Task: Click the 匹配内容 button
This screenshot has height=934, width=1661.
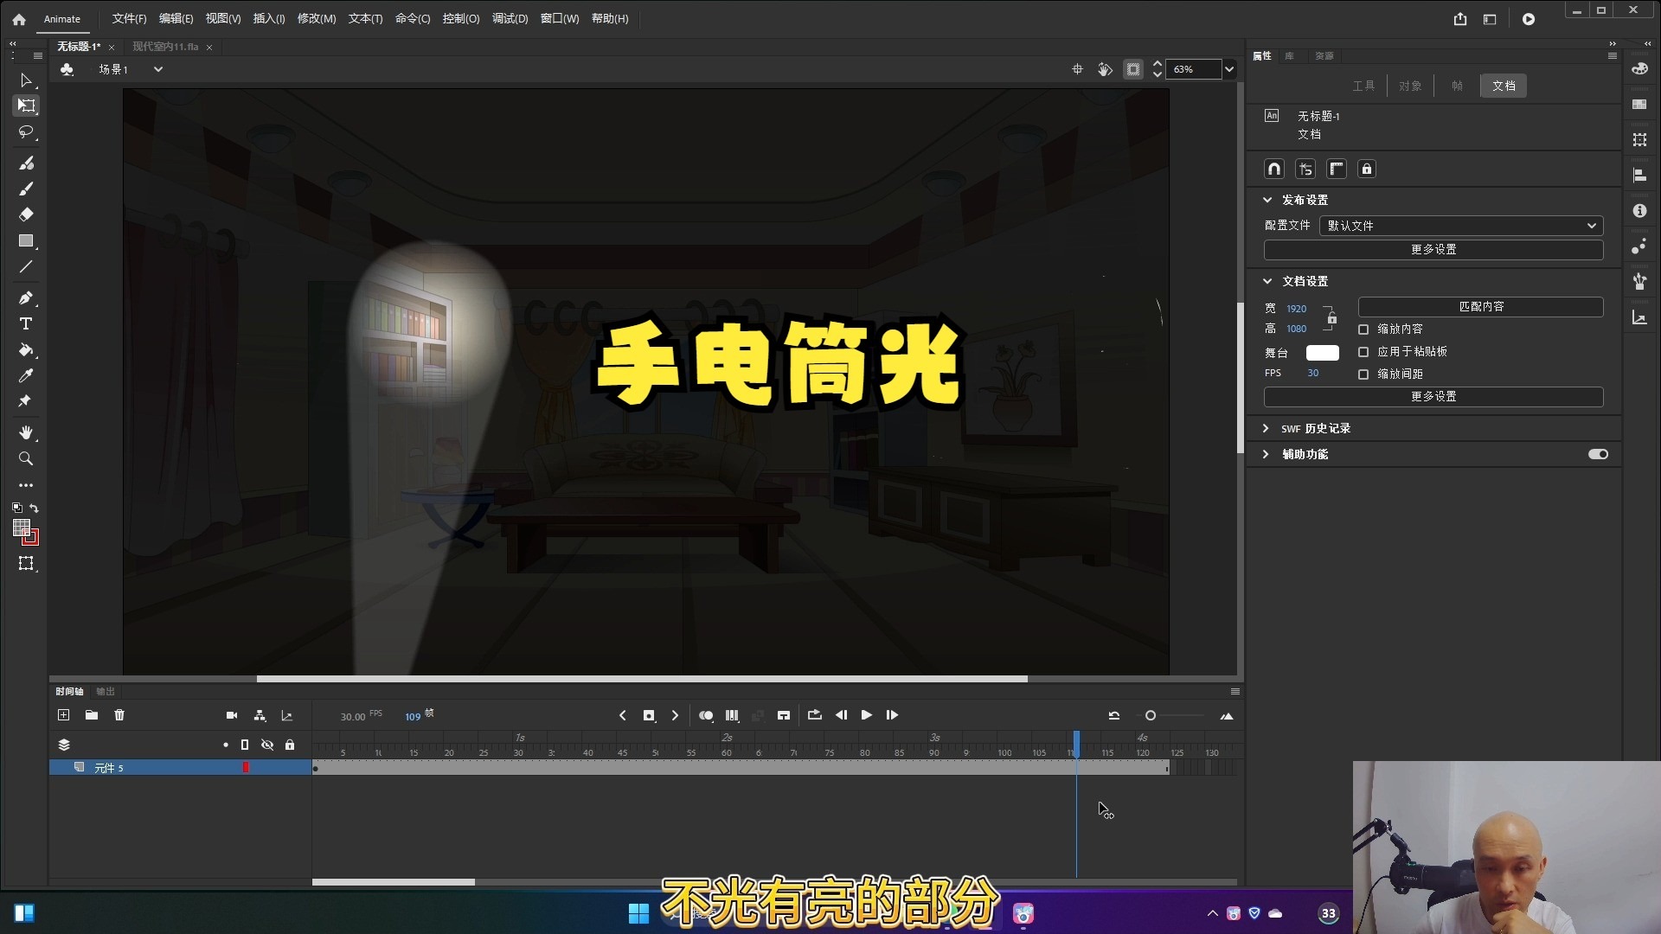Action: tap(1479, 306)
